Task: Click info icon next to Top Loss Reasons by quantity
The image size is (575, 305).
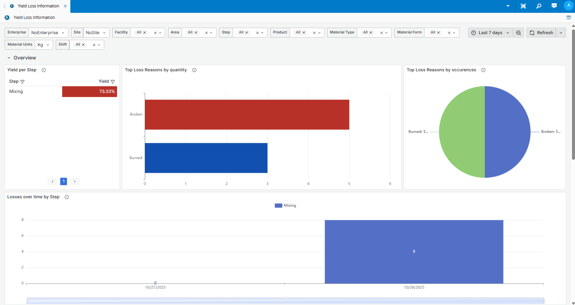Action: pos(194,70)
